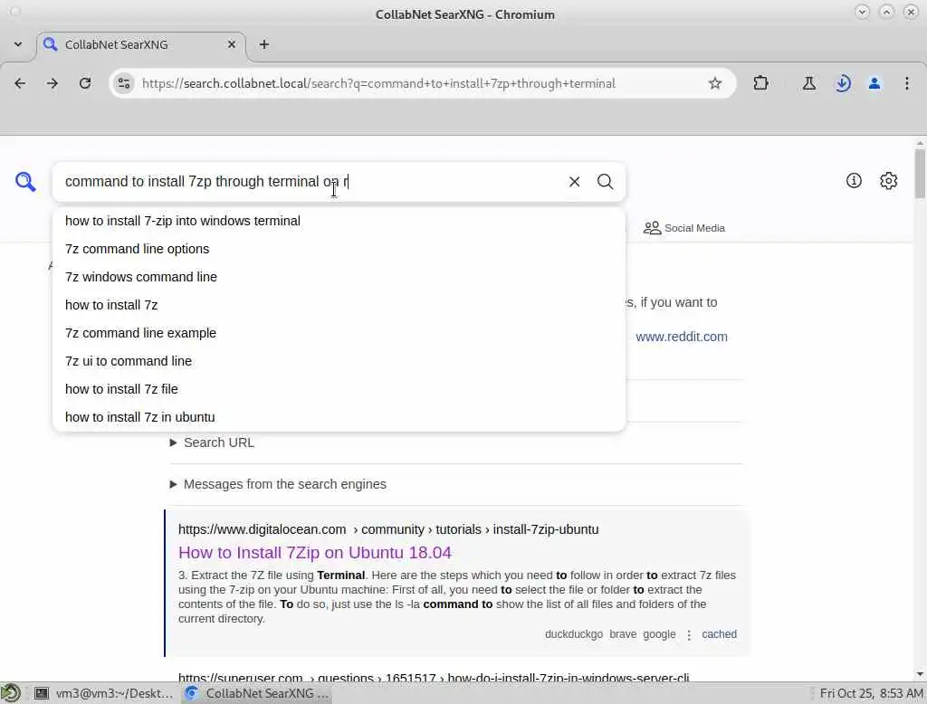Viewport: 927px width, 704px height.
Task: Close the CollabNet SearXNG tab
Action: pyautogui.click(x=231, y=44)
